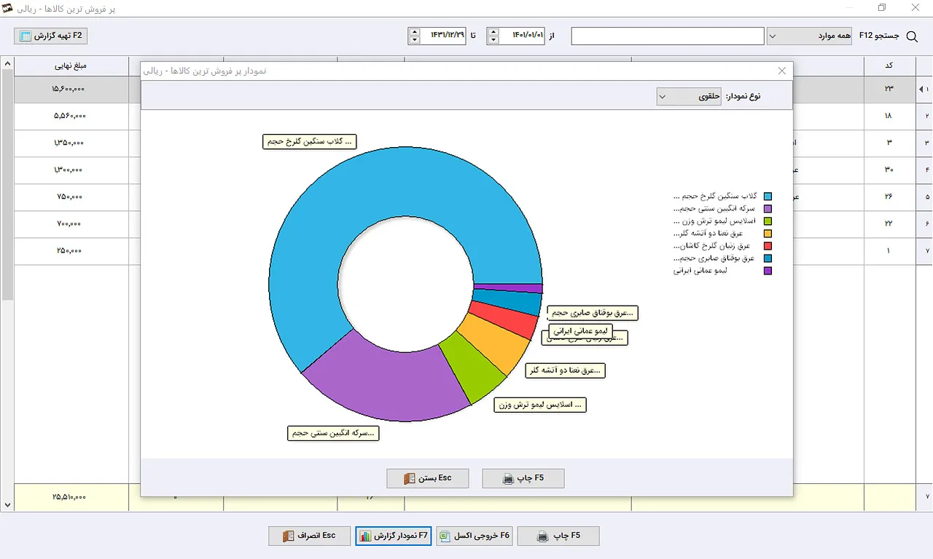933x559 pixels.
Task: Click the search text input field
Action: (x=668, y=36)
